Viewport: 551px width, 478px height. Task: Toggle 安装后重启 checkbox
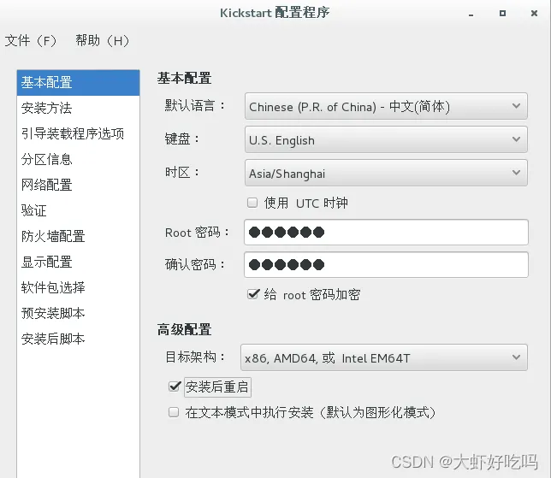(x=175, y=387)
